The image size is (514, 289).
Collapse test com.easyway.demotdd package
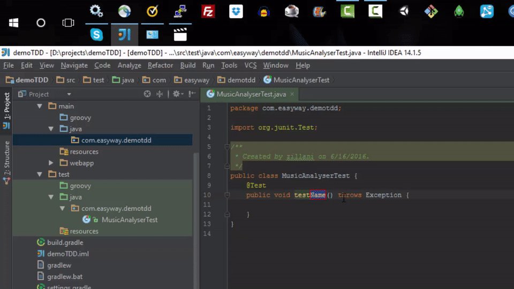point(62,208)
